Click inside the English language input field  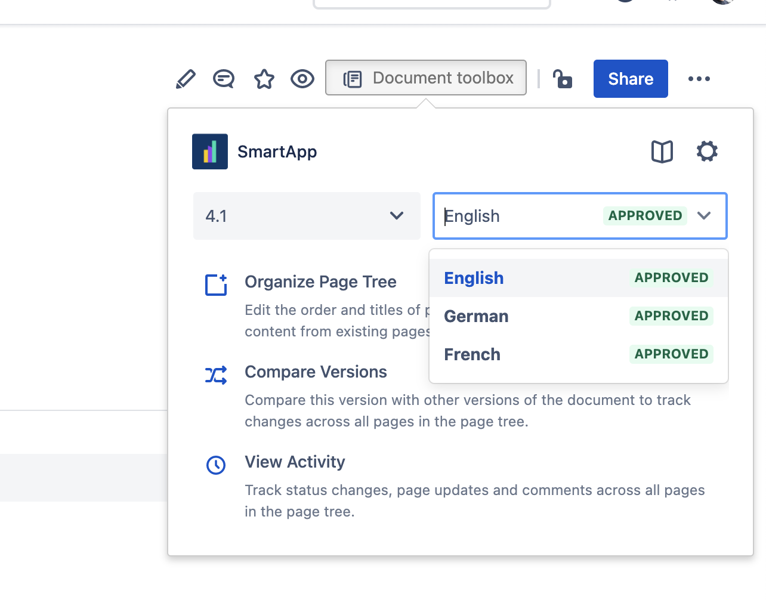pyautogui.click(x=507, y=216)
